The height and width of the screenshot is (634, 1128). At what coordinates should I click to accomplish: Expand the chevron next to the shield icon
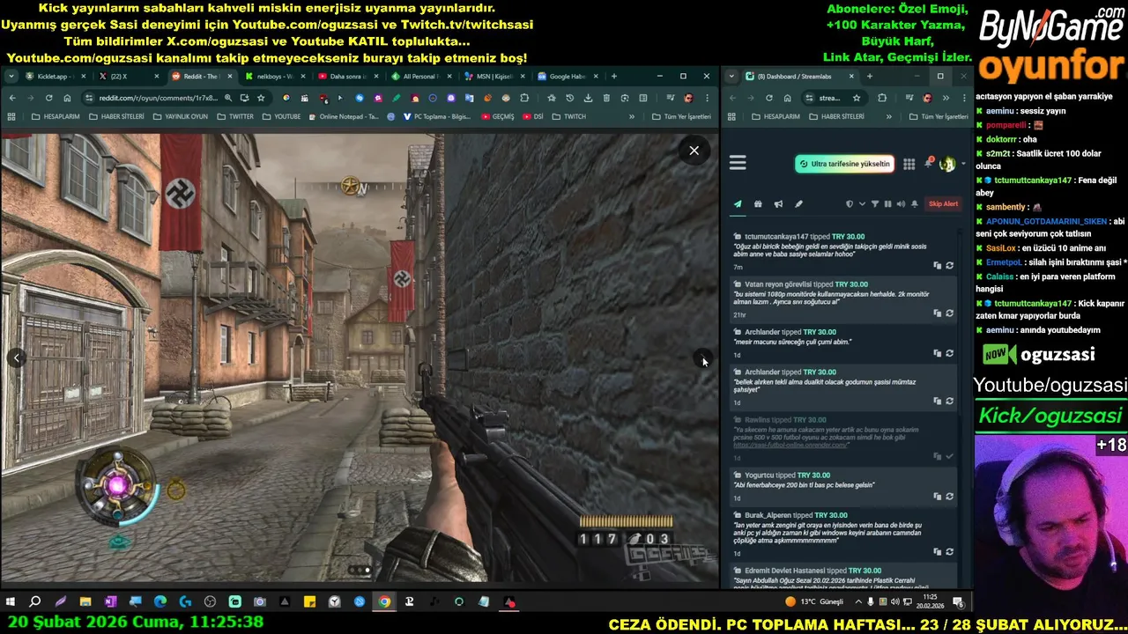point(862,204)
